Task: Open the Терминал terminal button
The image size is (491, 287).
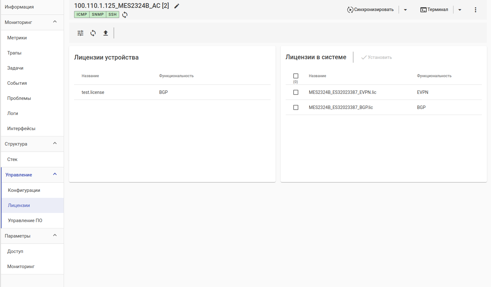Action: [x=434, y=10]
